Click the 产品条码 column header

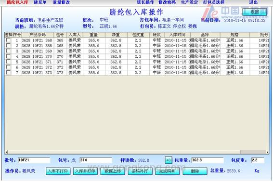tap(38, 35)
